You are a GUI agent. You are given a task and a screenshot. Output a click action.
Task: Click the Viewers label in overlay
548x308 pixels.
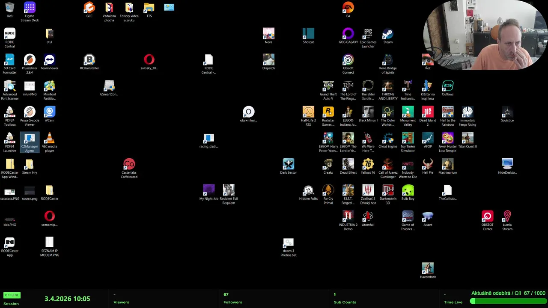pyautogui.click(x=121, y=302)
